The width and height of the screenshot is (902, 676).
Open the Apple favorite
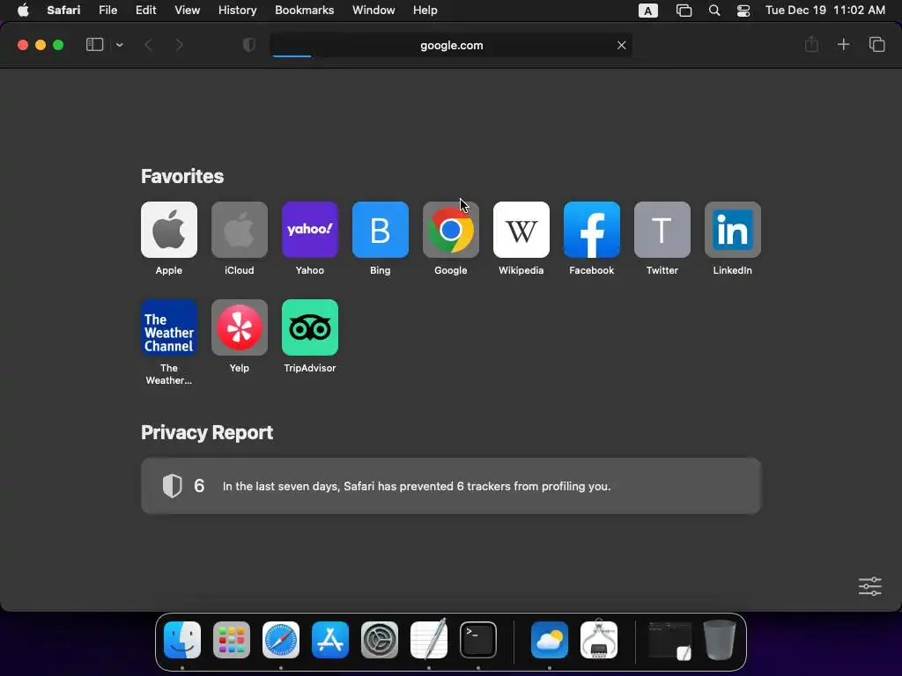[168, 230]
